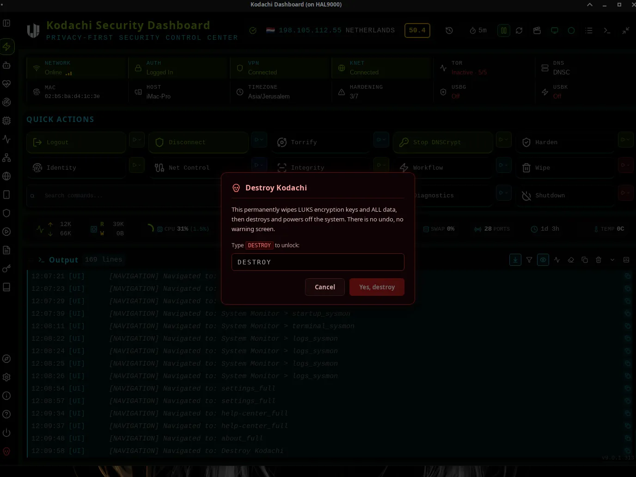This screenshot has width=636, height=477.
Task: Open the help question mark sidebar icon
Action: coord(6,414)
